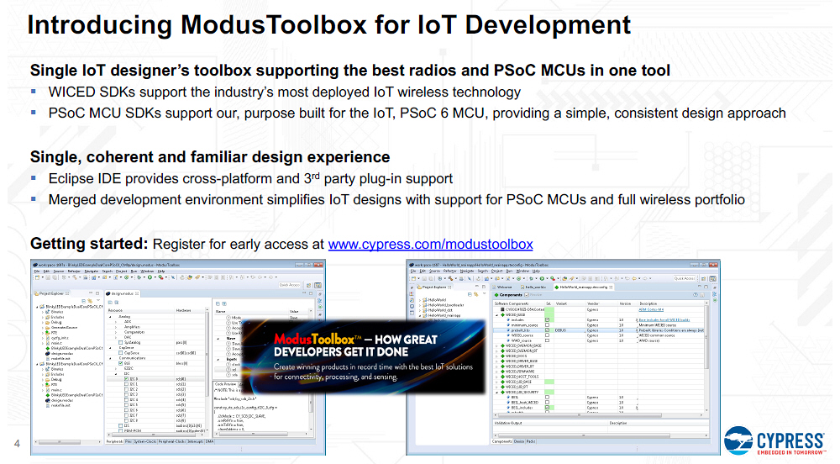Collapse Communications resource group
Image resolution: width=840 pixels, height=464 pixels.
pyautogui.click(x=110, y=358)
